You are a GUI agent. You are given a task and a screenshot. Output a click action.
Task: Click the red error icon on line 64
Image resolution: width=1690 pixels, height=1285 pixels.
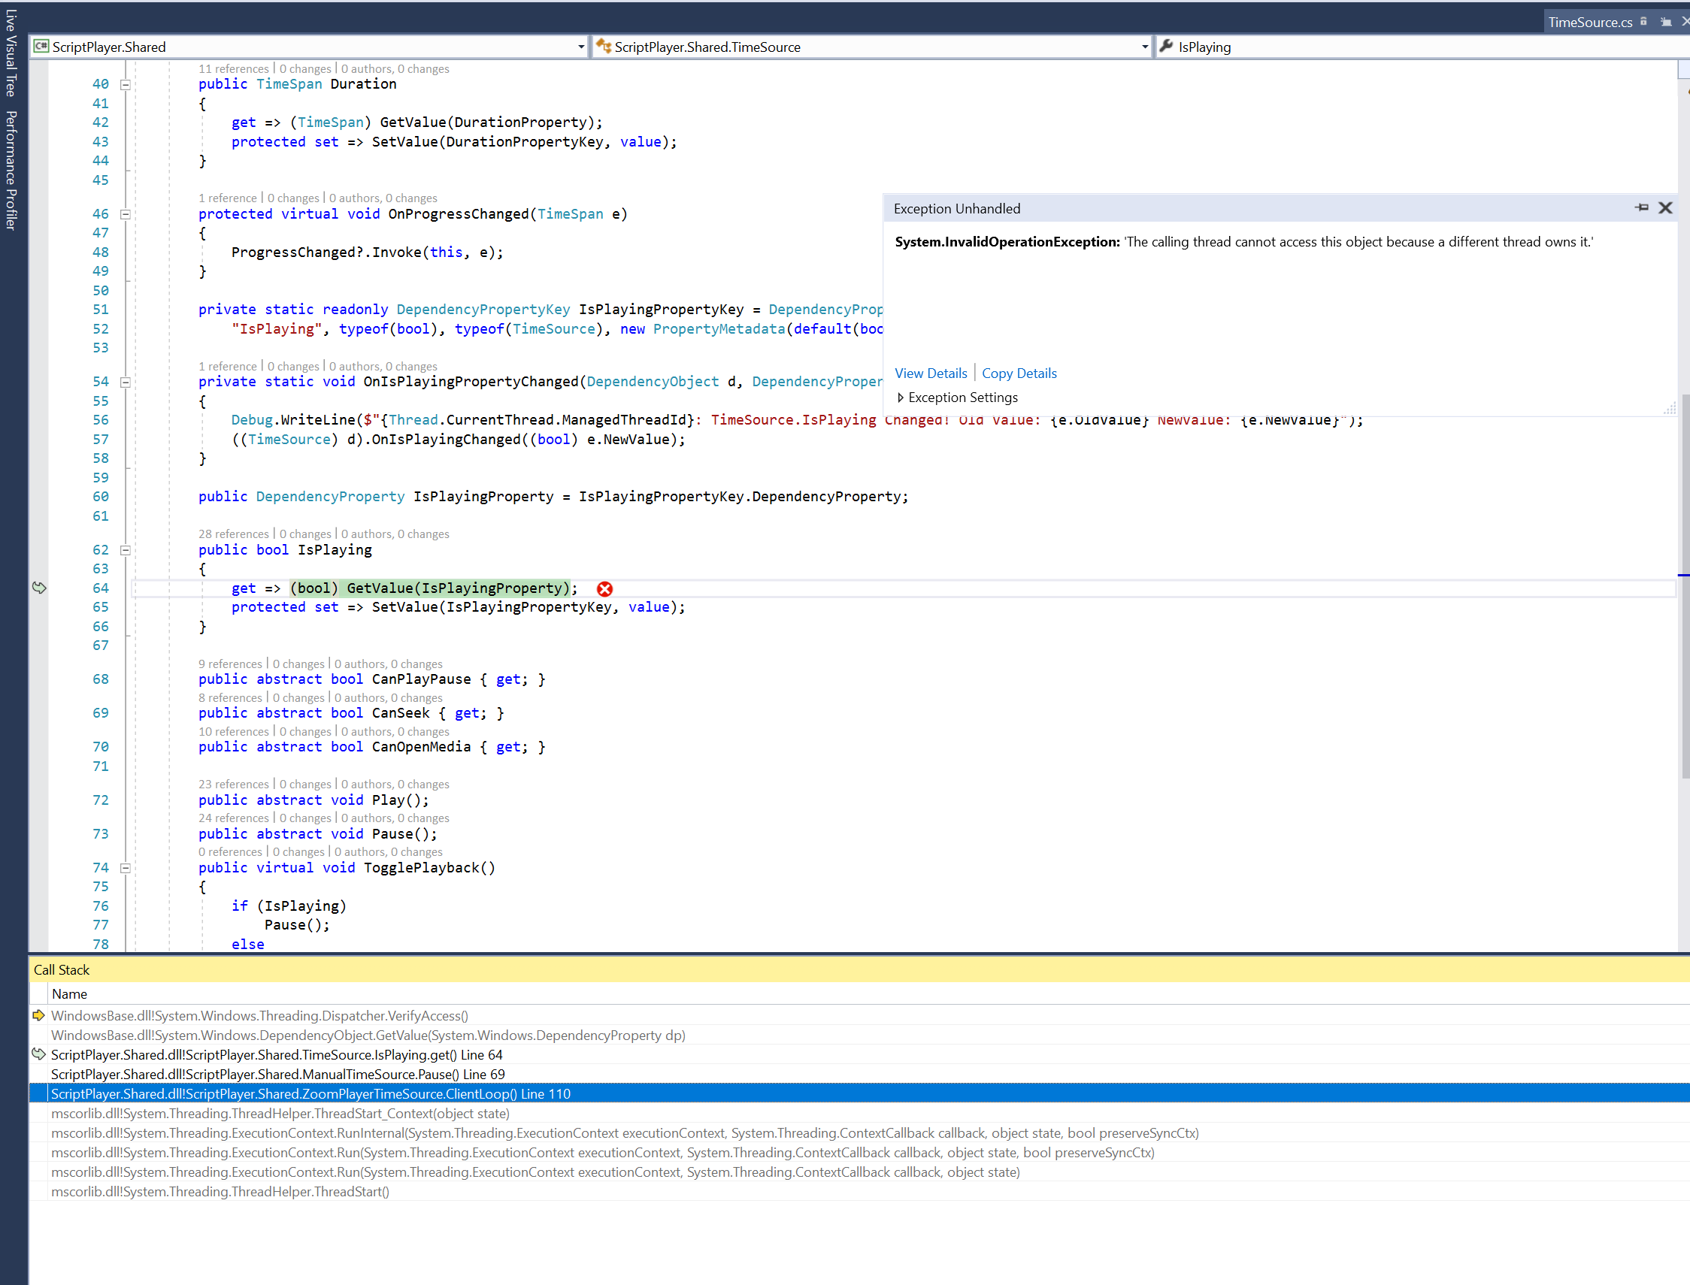(604, 589)
